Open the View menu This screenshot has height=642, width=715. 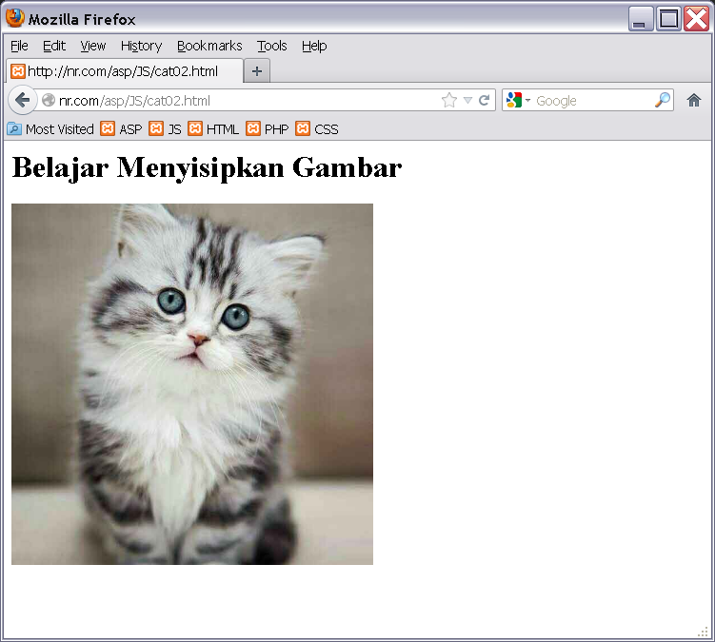point(93,46)
